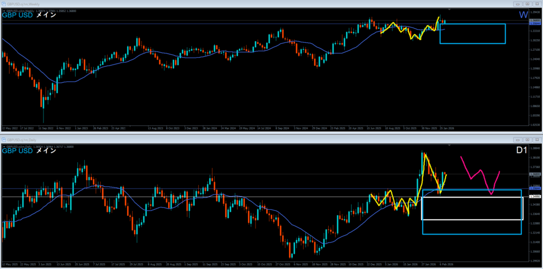The height and width of the screenshot is (269, 543).
Task: Click the Daily chart window title bar icon
Action: click(4, 139)
